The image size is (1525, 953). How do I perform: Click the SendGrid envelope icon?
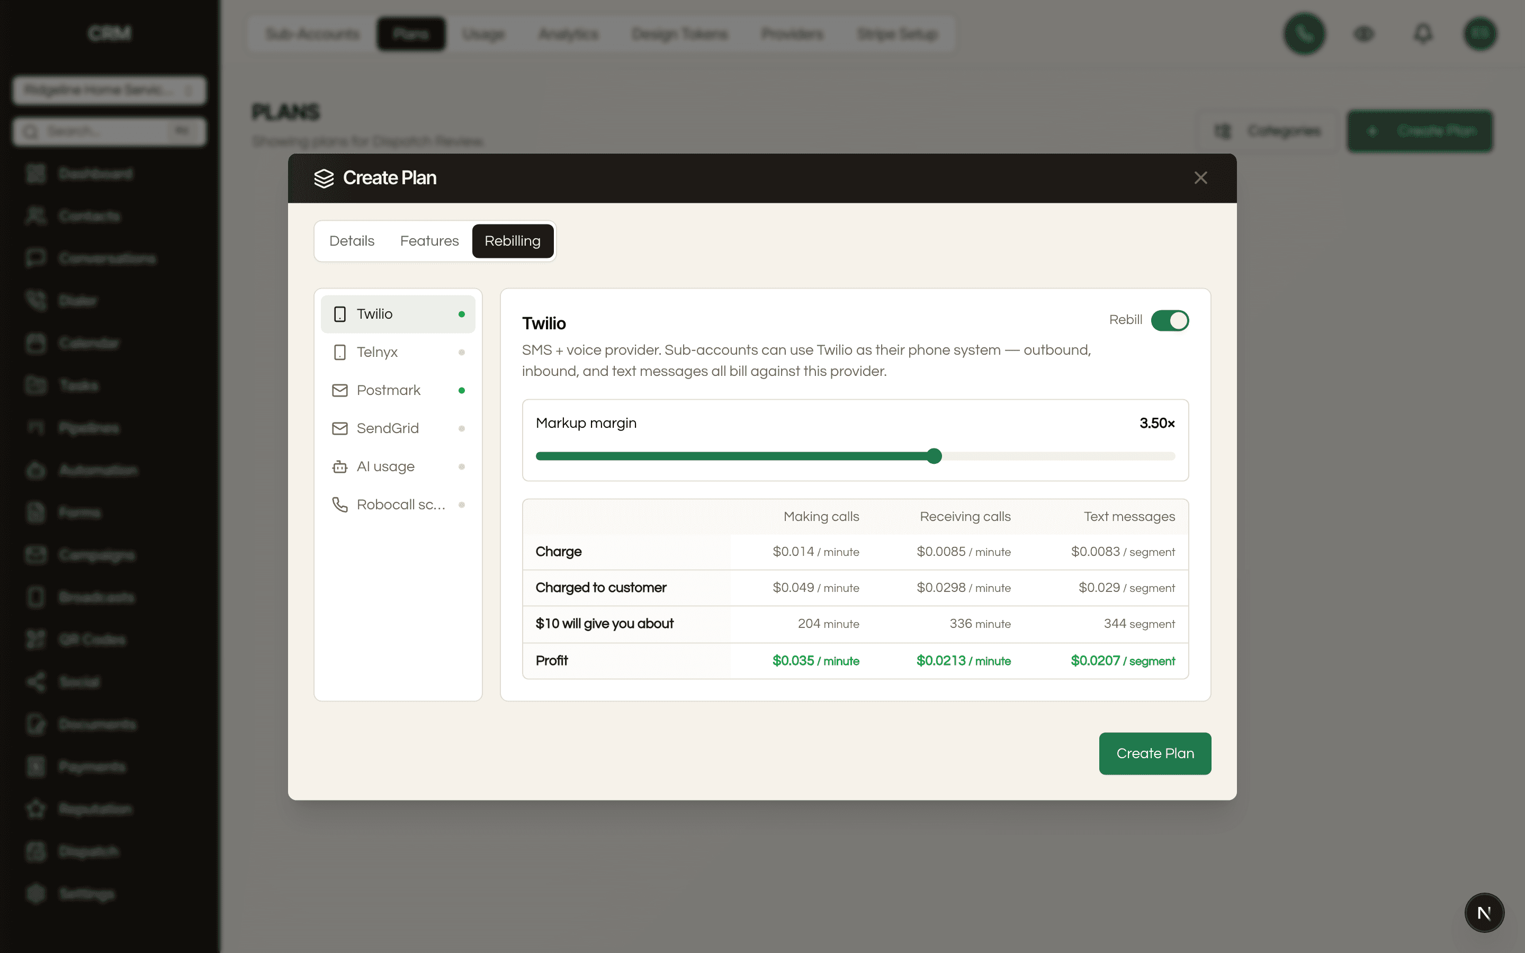pyautogui.click(x=339, y=428)
